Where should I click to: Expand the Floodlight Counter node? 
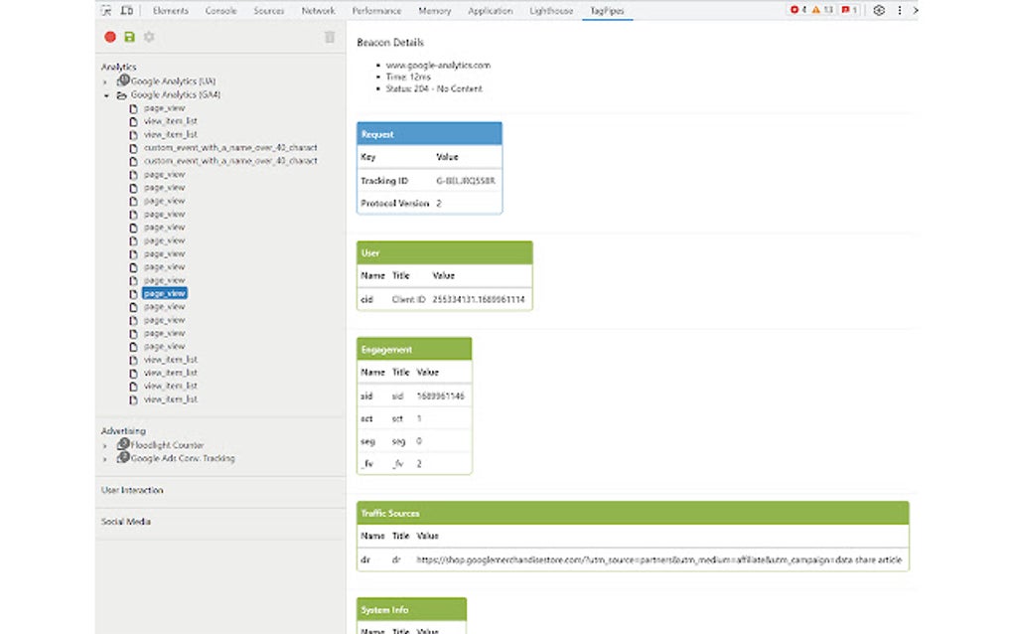(x=105, y=444)
